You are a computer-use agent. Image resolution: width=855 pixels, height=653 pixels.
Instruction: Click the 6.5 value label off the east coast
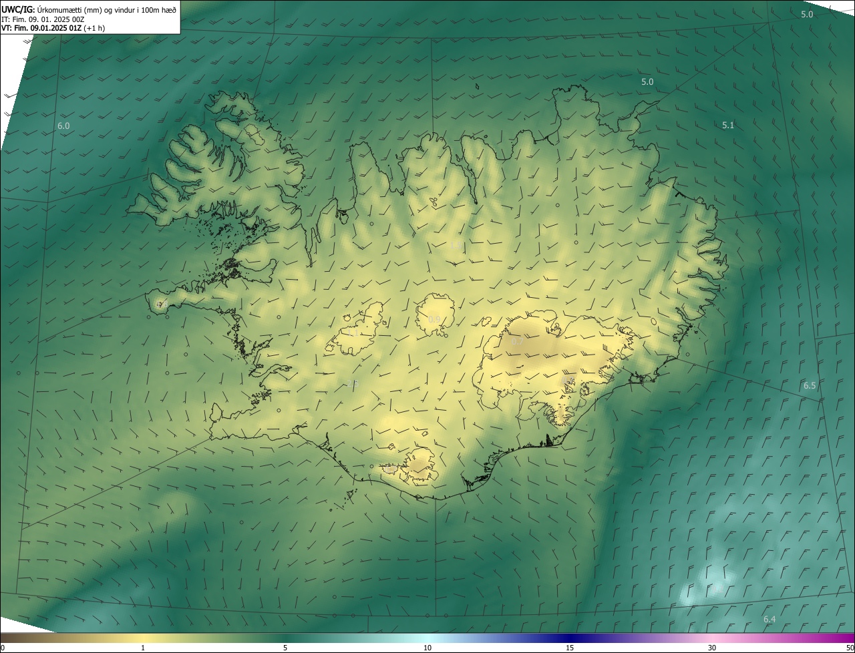(810, 385)
